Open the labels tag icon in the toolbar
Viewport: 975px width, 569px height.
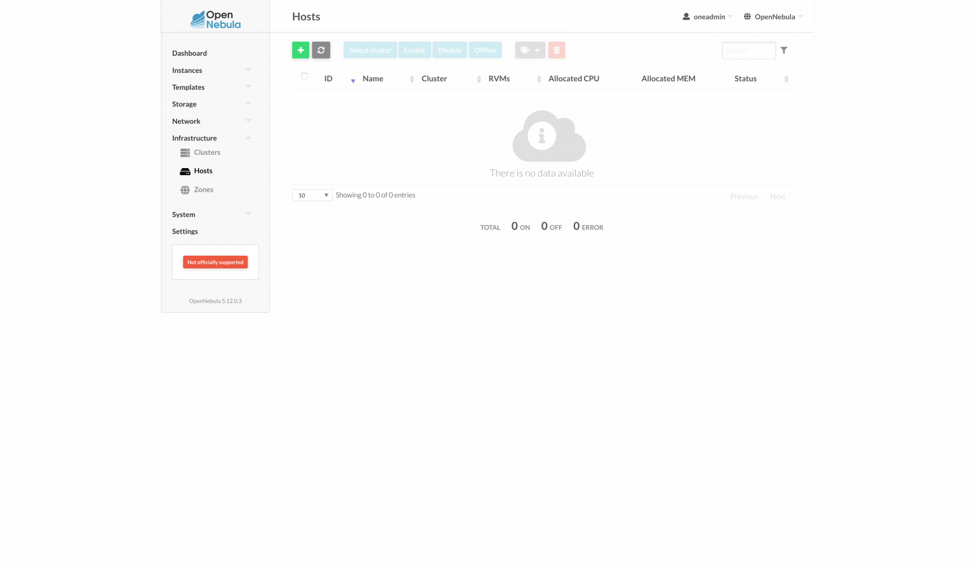[526, 49]
